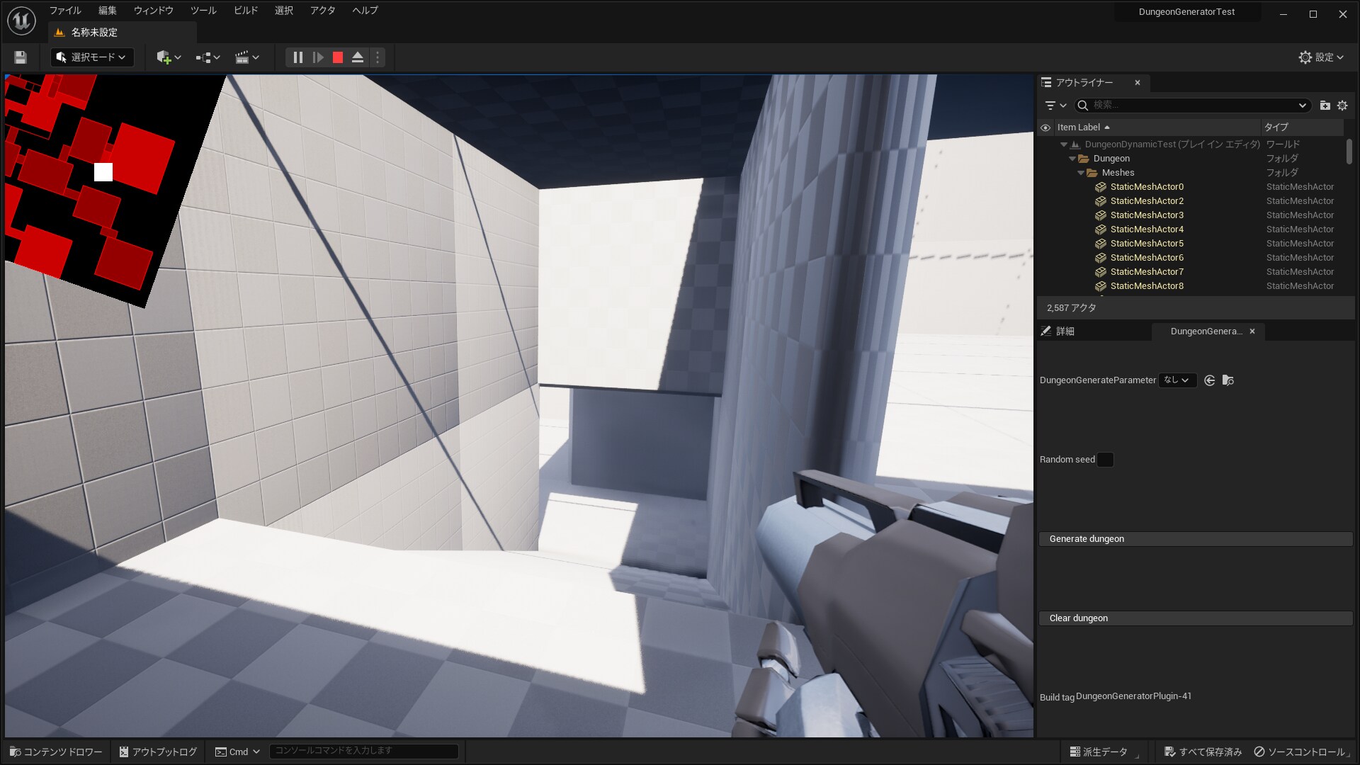Collapse the Meshes folder in the outliner
Screen dimensions: 1360x765
point(1081,172)
